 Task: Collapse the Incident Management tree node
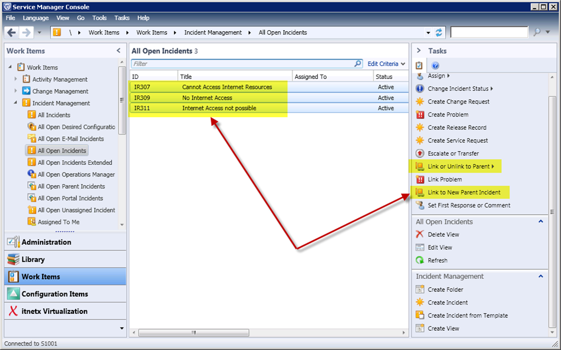16,103
